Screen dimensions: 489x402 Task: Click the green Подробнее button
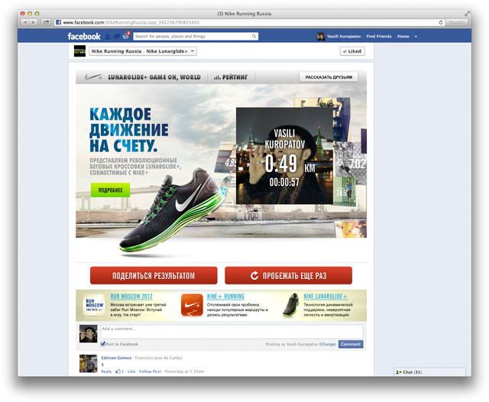pyautogui.click(x=110, y=190)
